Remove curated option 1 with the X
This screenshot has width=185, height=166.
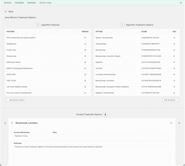(x=179, y=123)
